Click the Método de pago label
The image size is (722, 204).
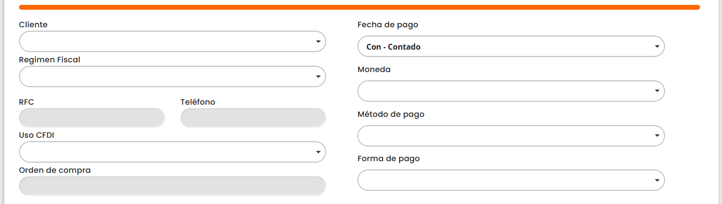(x=391, y=114)
